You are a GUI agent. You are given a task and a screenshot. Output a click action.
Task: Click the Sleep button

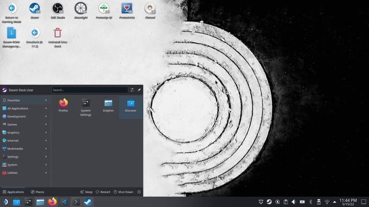(x=86, y=192)
